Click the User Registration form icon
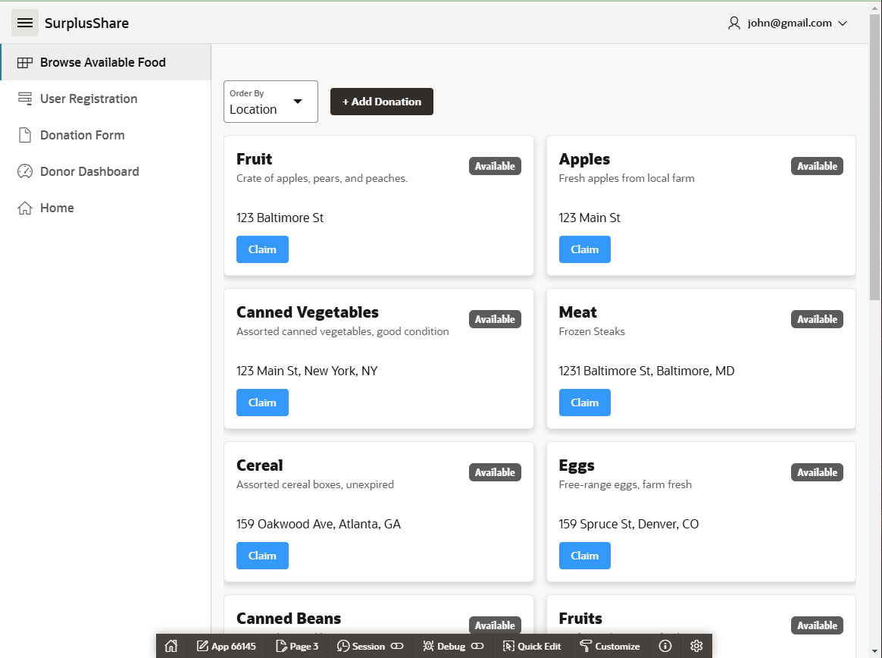882x658 pixels. coord(25,99)
